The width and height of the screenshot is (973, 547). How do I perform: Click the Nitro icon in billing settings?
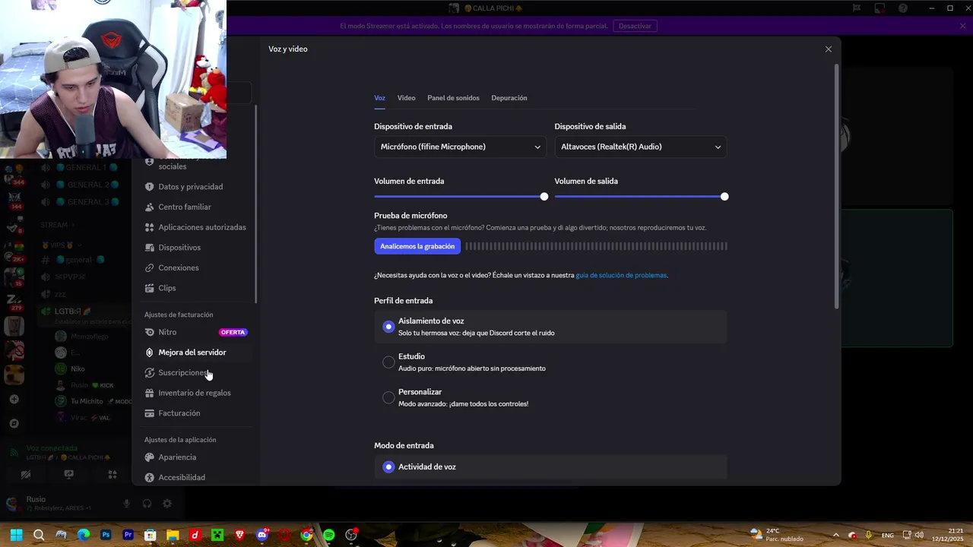coord(150,332)
